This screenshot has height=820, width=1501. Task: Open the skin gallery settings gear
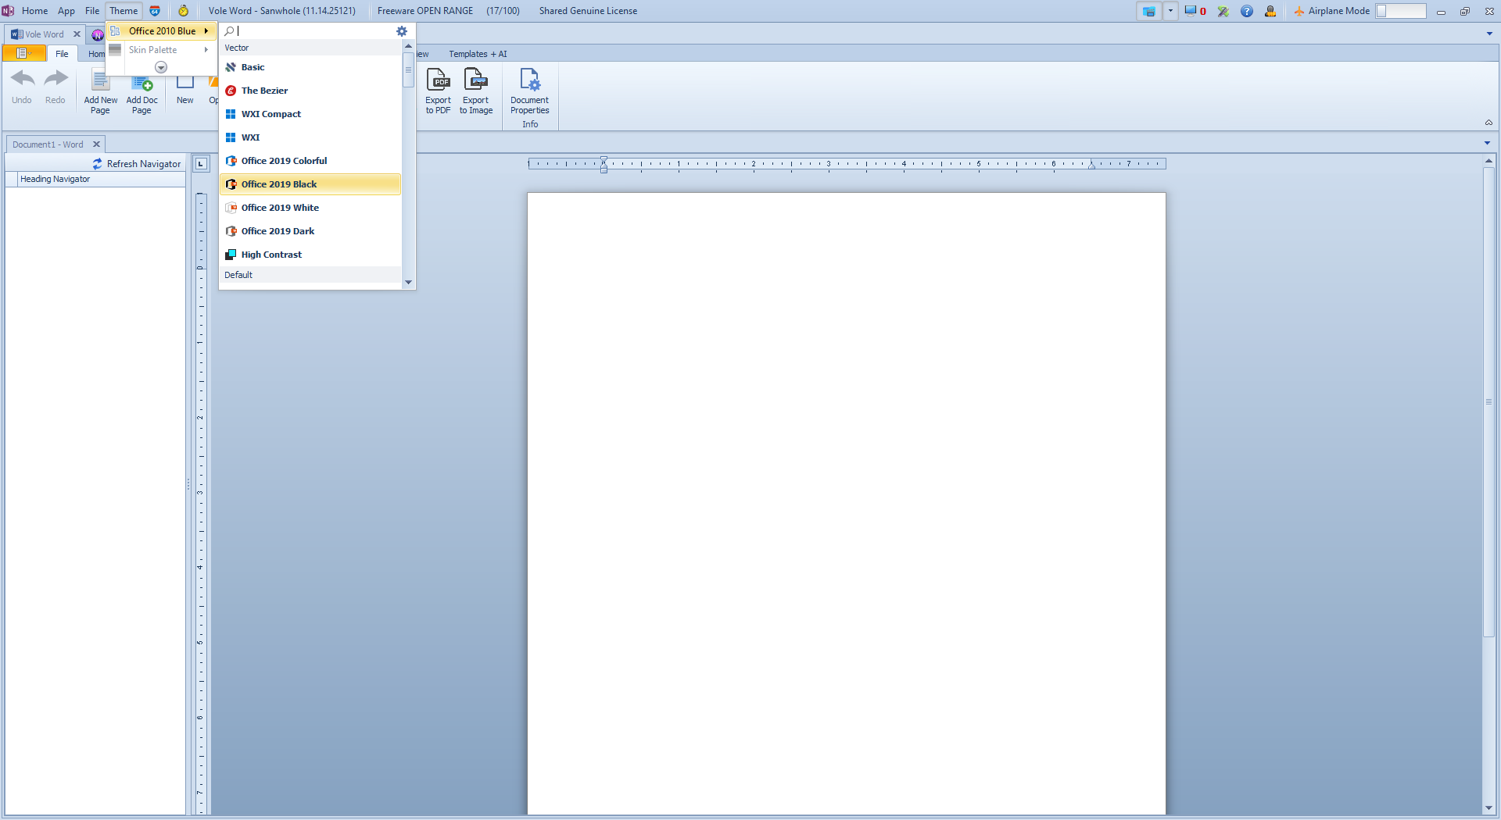(x=402, y=31)
